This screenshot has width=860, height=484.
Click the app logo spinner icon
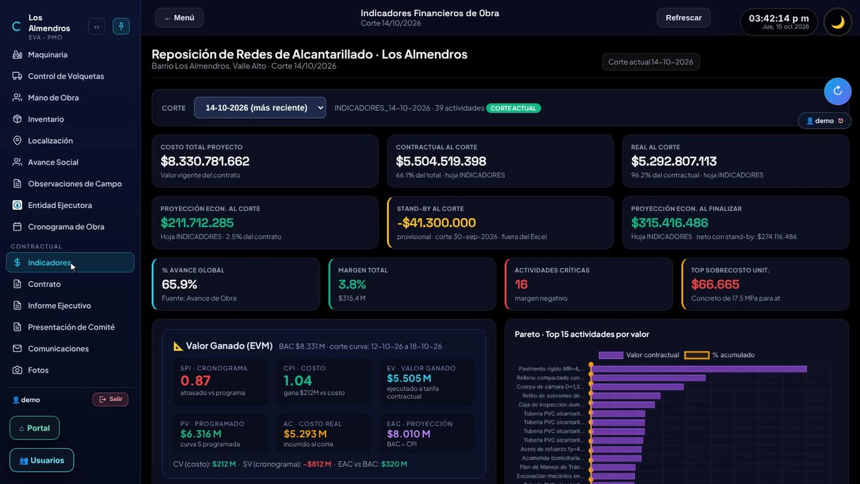click(x=17, y=26)
